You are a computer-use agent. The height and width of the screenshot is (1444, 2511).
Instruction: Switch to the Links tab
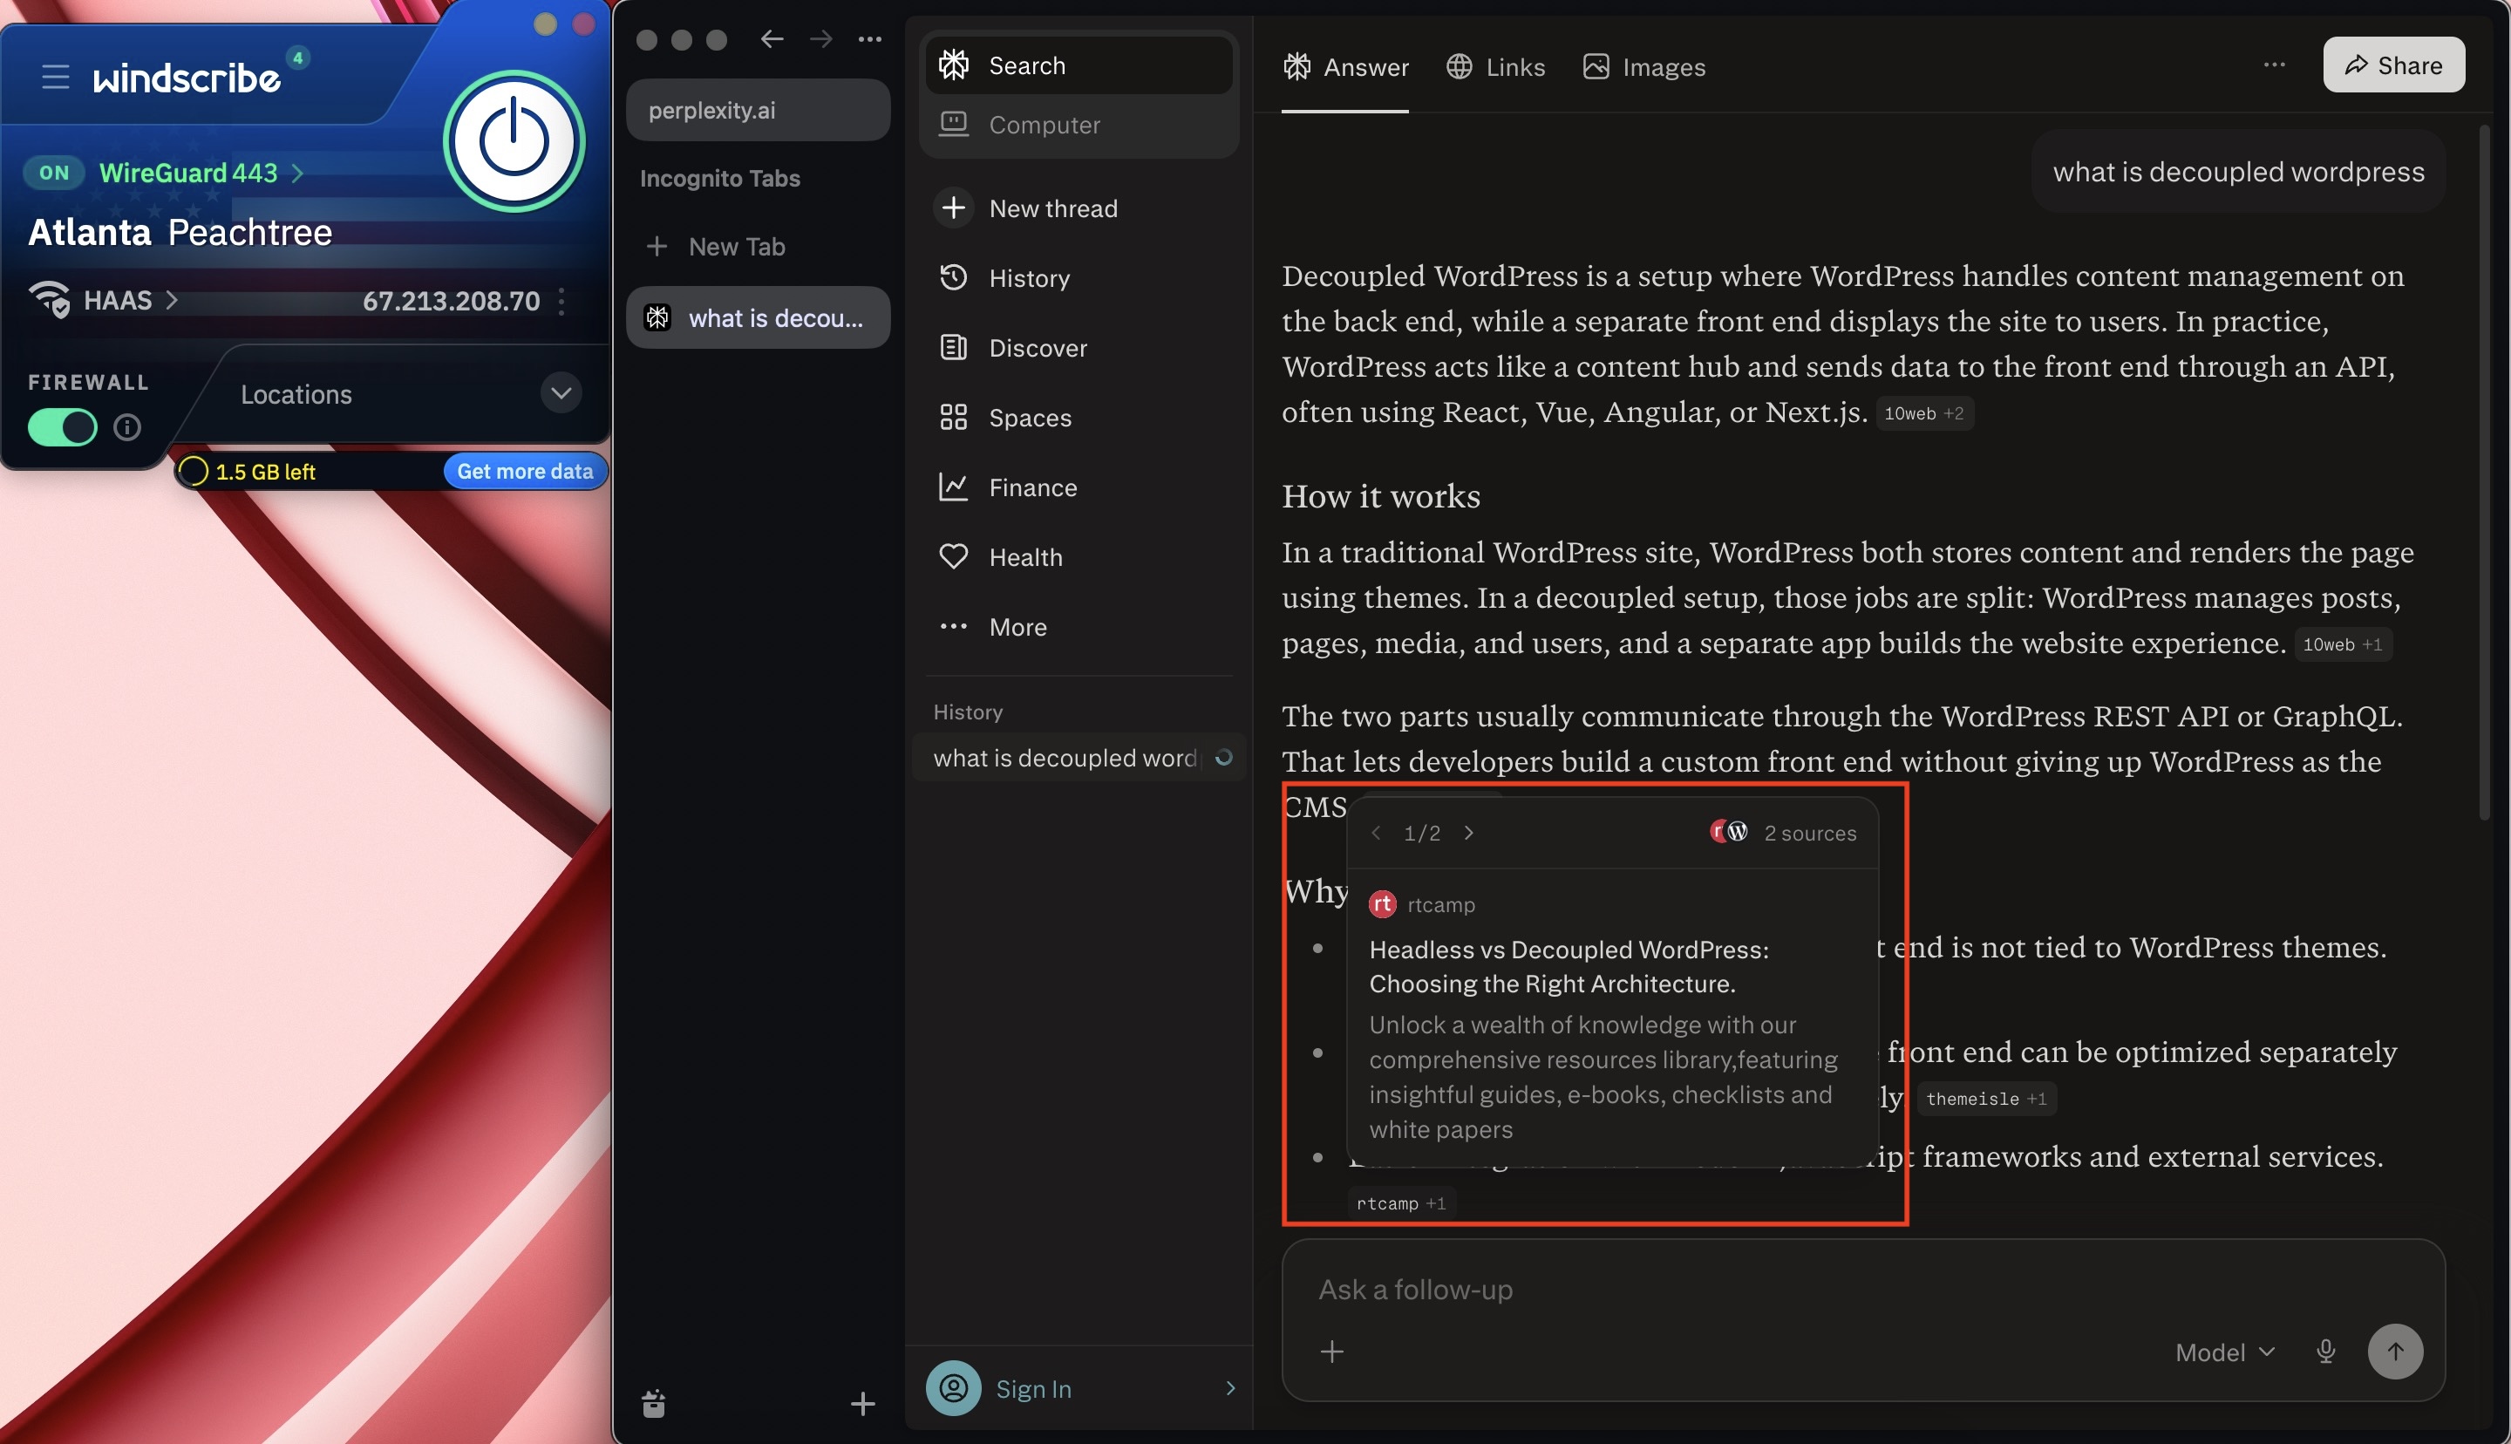tap(1496, 66)
